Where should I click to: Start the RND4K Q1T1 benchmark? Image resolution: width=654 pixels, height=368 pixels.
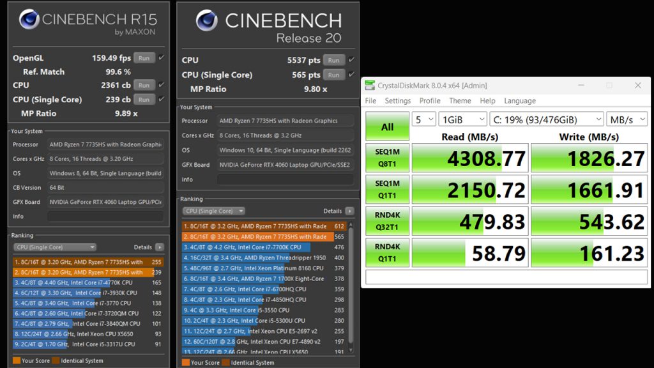pos(388,252)
